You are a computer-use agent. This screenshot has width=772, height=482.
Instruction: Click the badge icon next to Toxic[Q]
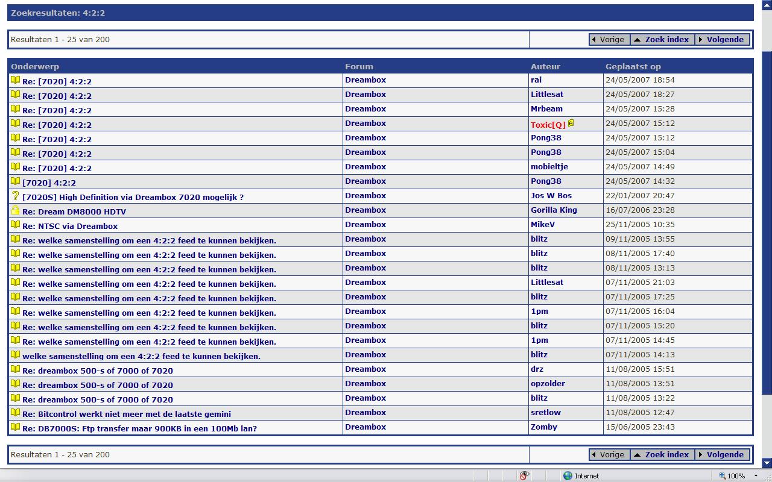[x=571, y=124]
